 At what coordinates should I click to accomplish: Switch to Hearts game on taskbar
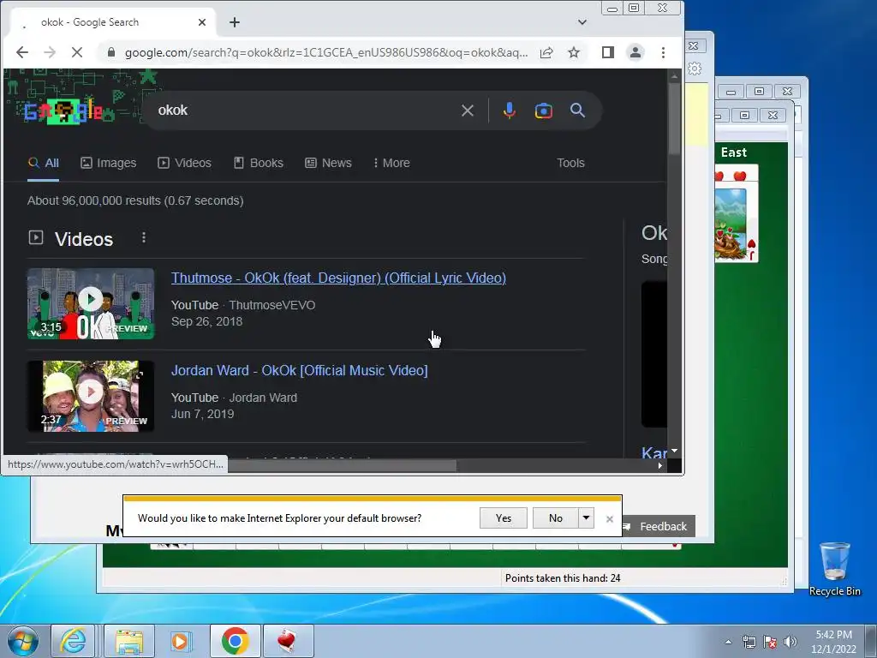(x=288, y=641)
